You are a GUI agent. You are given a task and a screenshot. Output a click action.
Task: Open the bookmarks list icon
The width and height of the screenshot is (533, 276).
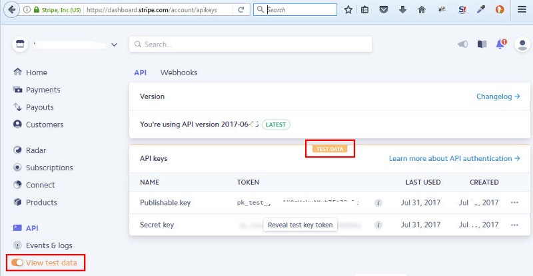364,10
